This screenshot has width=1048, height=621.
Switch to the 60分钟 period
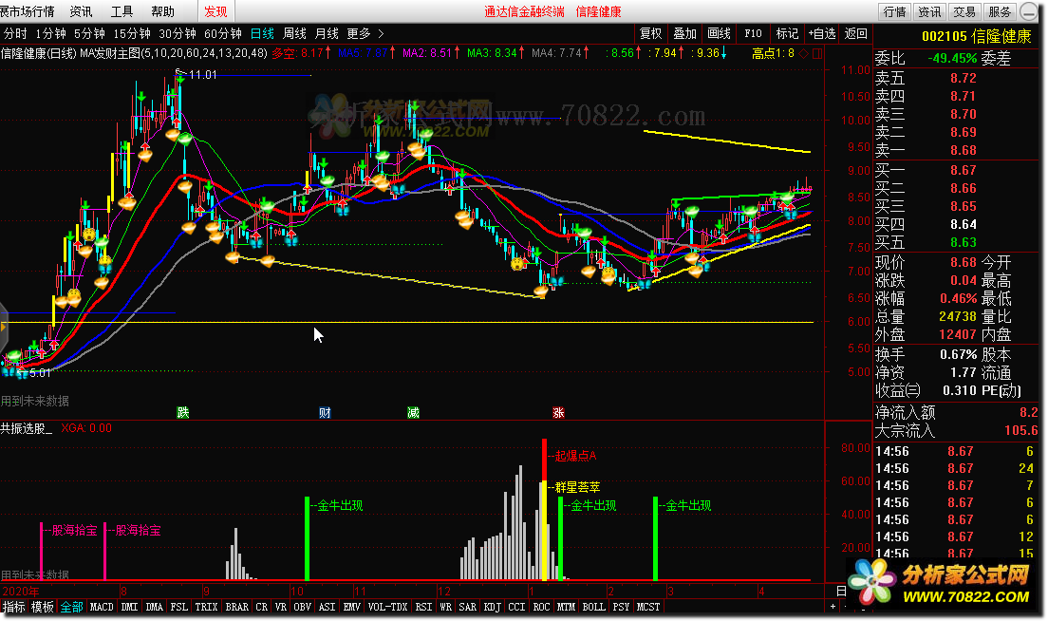click(222, 33)
